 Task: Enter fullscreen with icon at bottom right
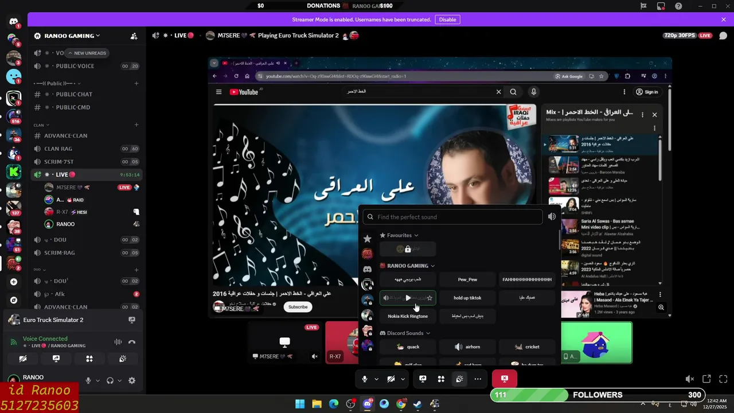point(723,379)
